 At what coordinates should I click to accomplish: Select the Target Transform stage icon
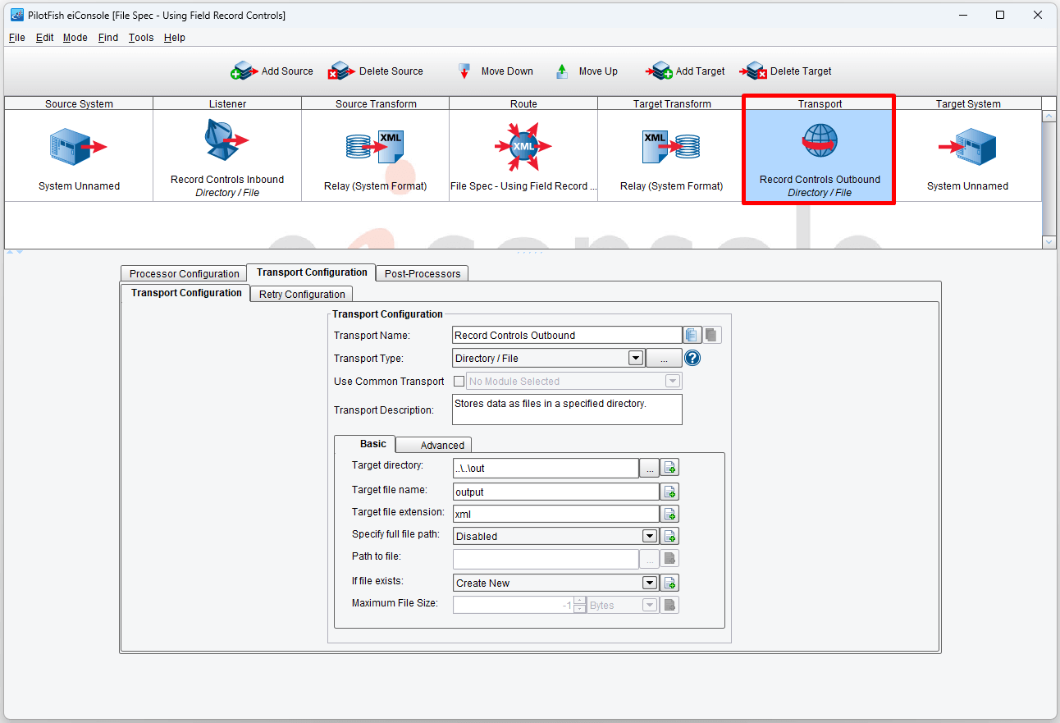tap(671, 148)
